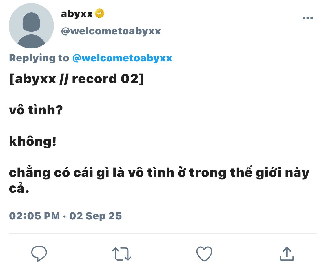Click the gray @welcometoabyxx handle under the name
Viewport: 326px width, 273px height.
[111, 31]
